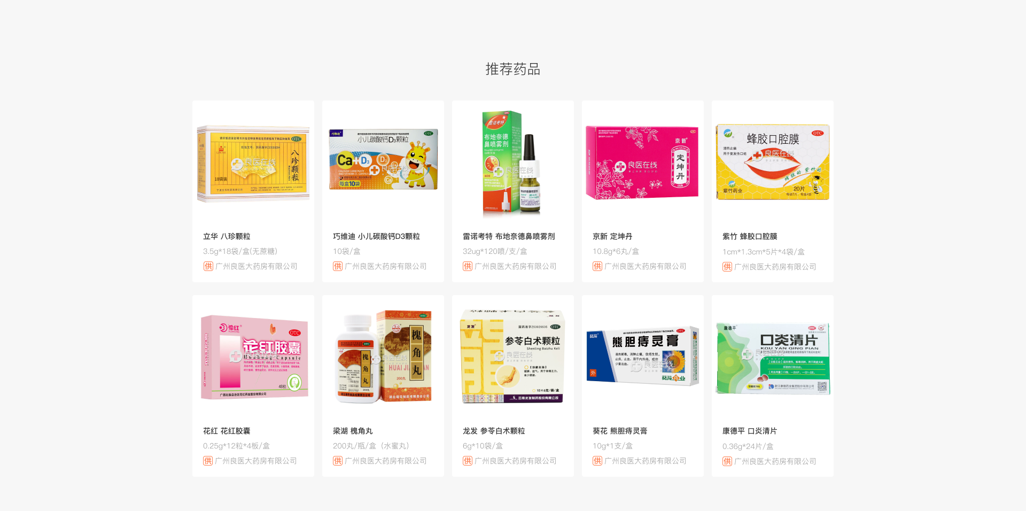This screenshot has height=511, width=1026.
Task: Click supplier icon under 雷诺考特 布地奈德鼻喷雾剂
Action: point(468,266)
